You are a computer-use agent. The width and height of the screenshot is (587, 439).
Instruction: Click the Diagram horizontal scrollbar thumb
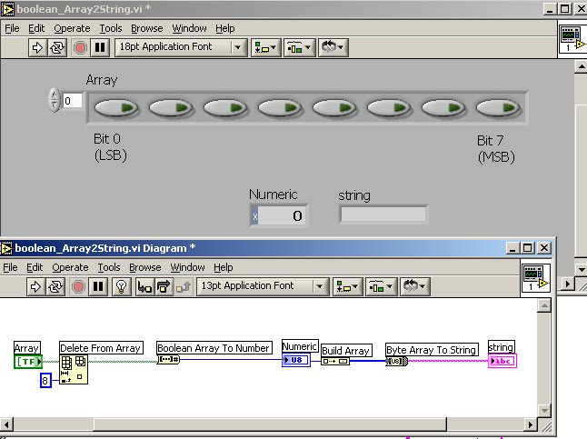(x=270, y=424)
